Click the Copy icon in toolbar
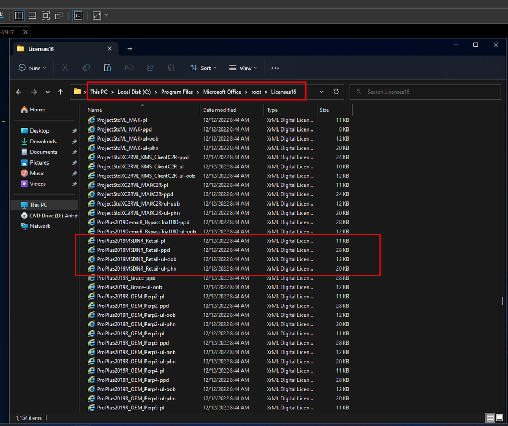The width and height of the screenshot is (508, 426). [x=86, y=68]
